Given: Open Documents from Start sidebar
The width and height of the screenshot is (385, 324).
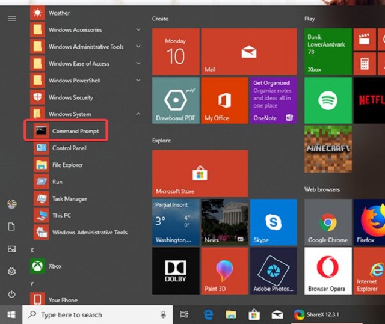Looking at the screenshot, I should click(11, 227).
